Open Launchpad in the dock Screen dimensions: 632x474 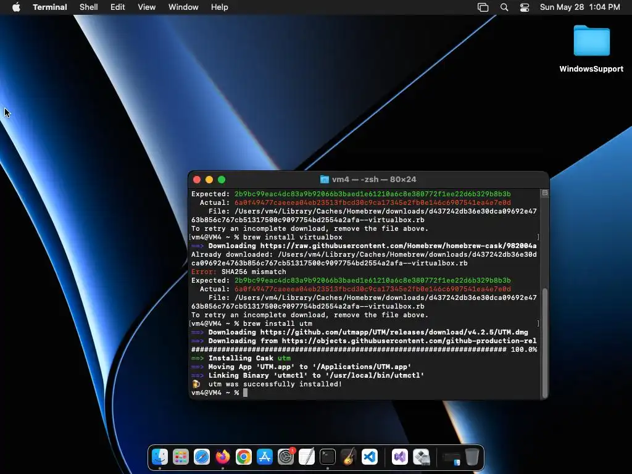tap(181, 457)
